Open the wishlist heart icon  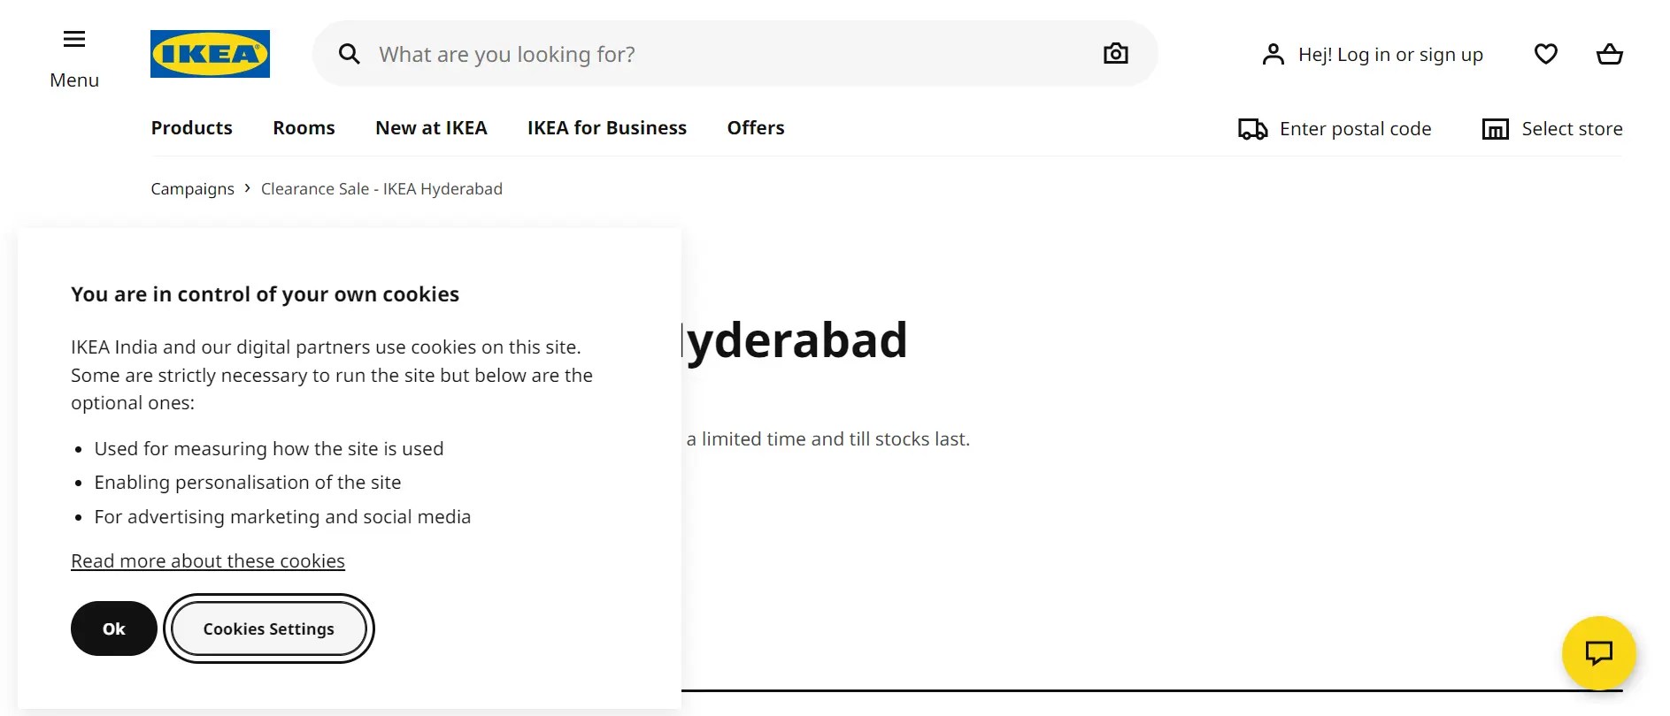(1546, 54)
